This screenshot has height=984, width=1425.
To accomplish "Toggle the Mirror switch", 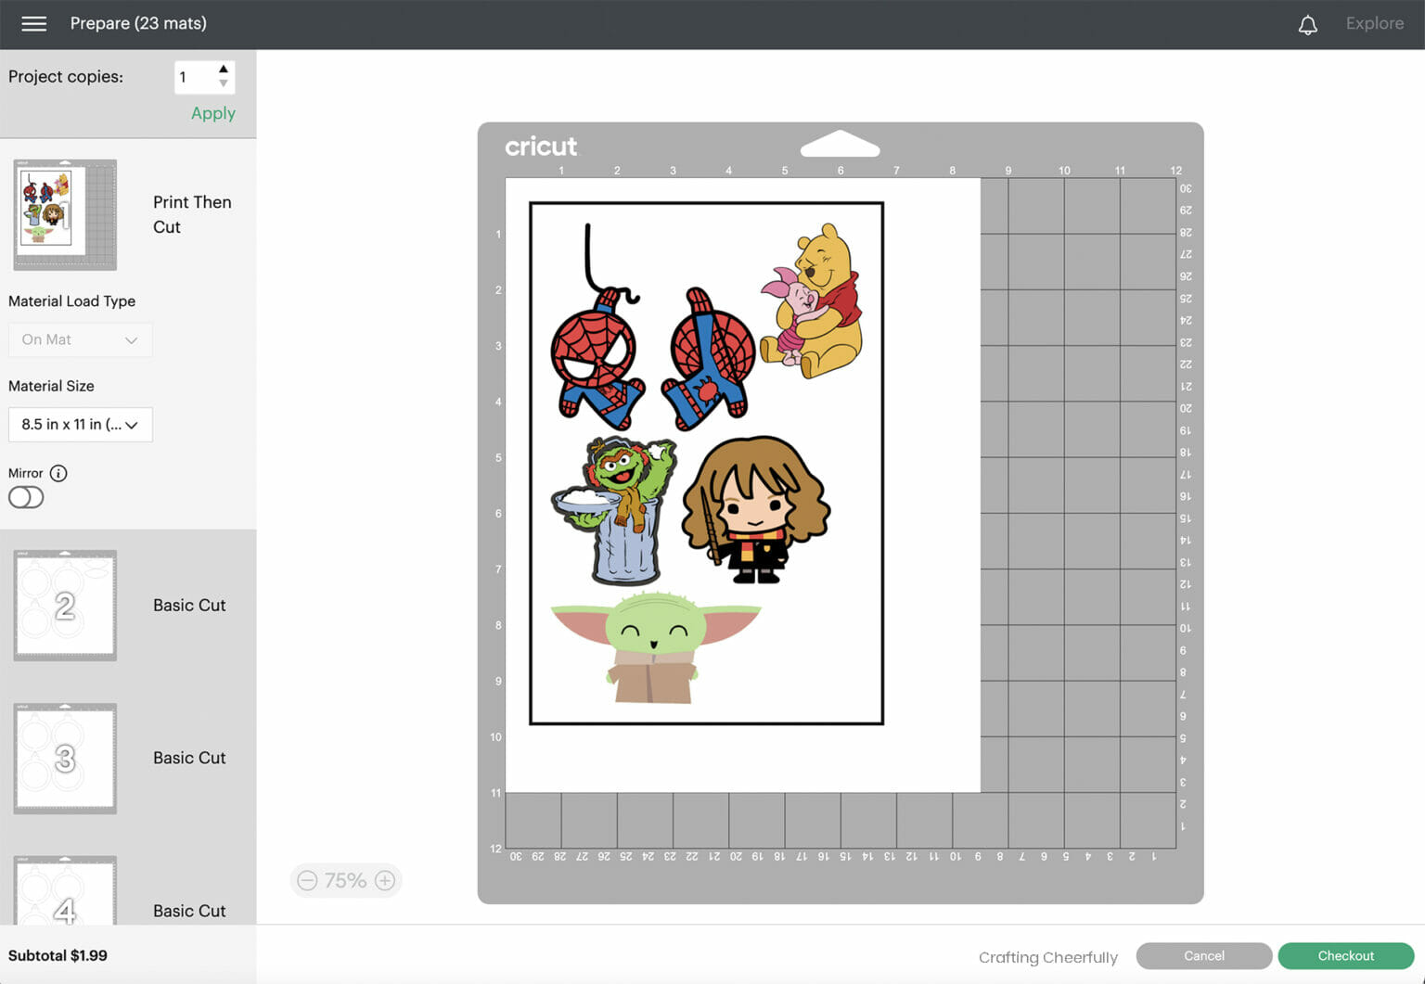I will pos(26,498).
